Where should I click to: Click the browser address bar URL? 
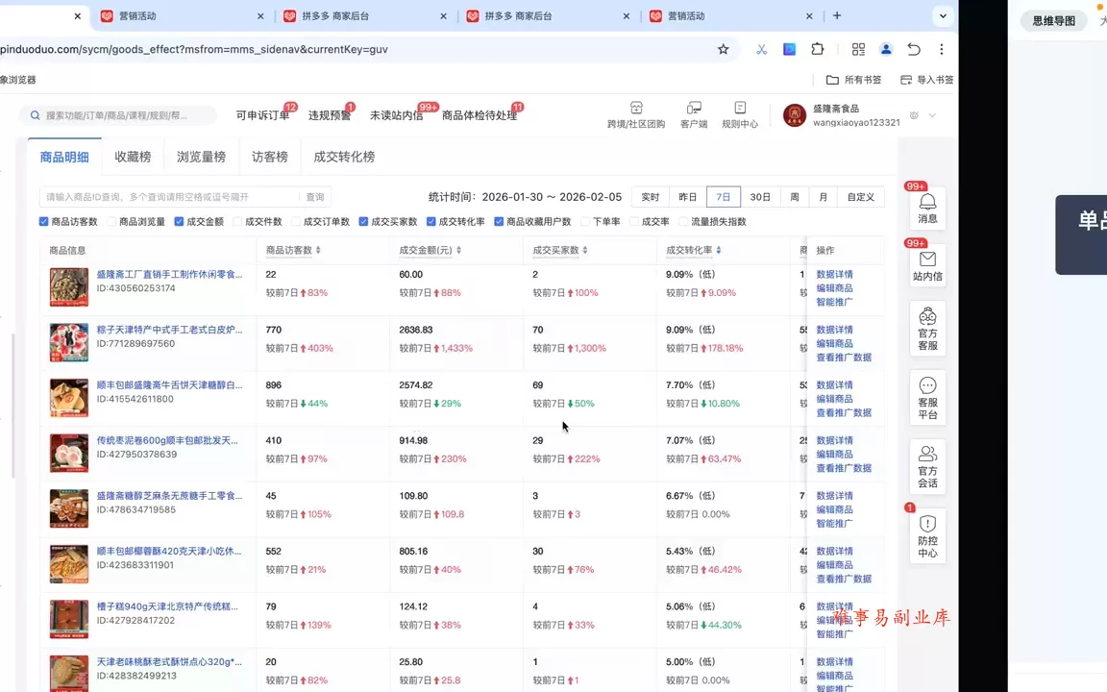pyautogui.click(x=194, y=49)
